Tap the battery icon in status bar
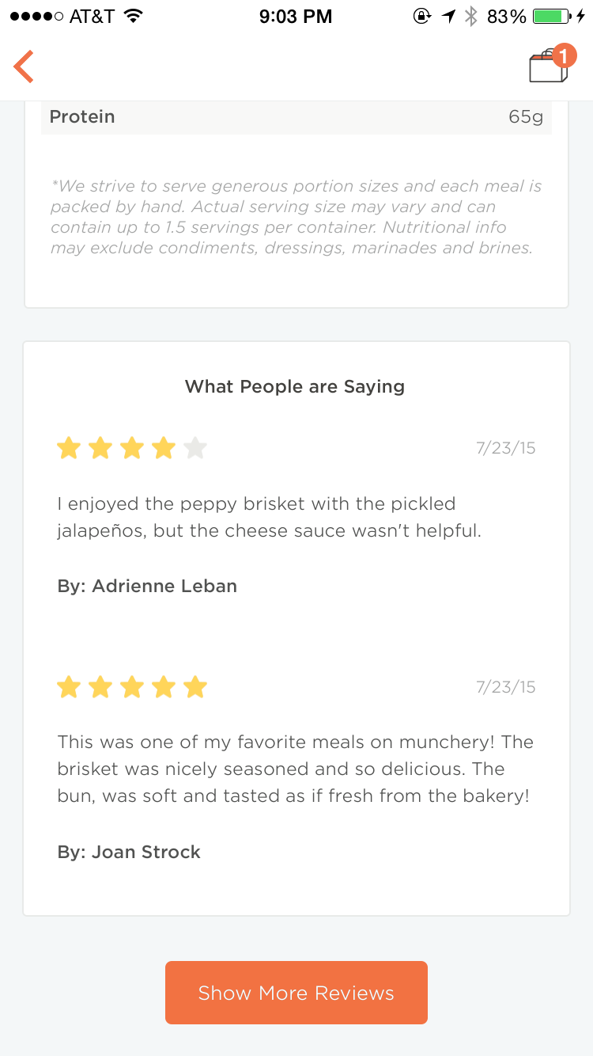Image resolution: width=593 pixels, height=1056 pixels. (x=552, y=17)
